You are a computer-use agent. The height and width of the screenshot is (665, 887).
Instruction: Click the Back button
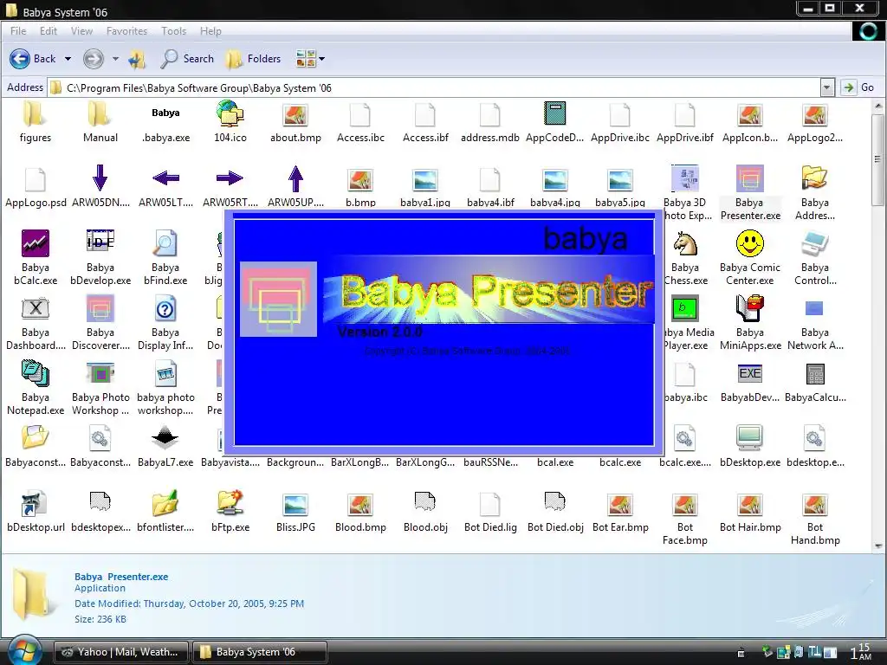(33, 59)
